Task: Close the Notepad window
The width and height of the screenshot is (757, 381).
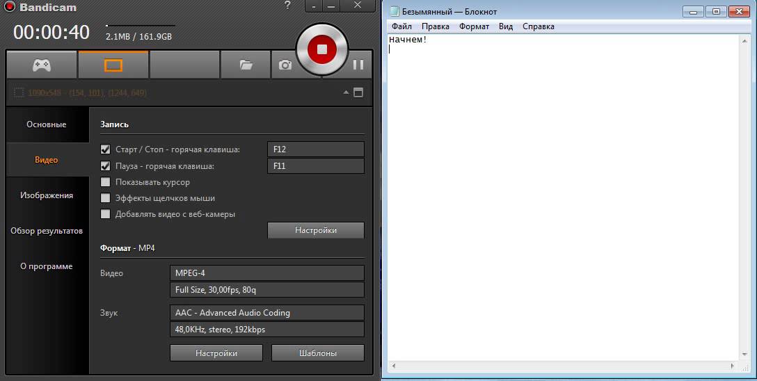Action: pos(739,12)
